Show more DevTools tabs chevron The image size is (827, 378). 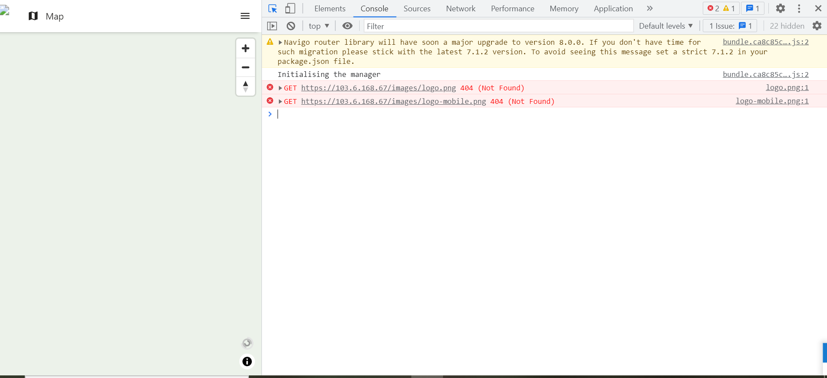click(649, 9)
